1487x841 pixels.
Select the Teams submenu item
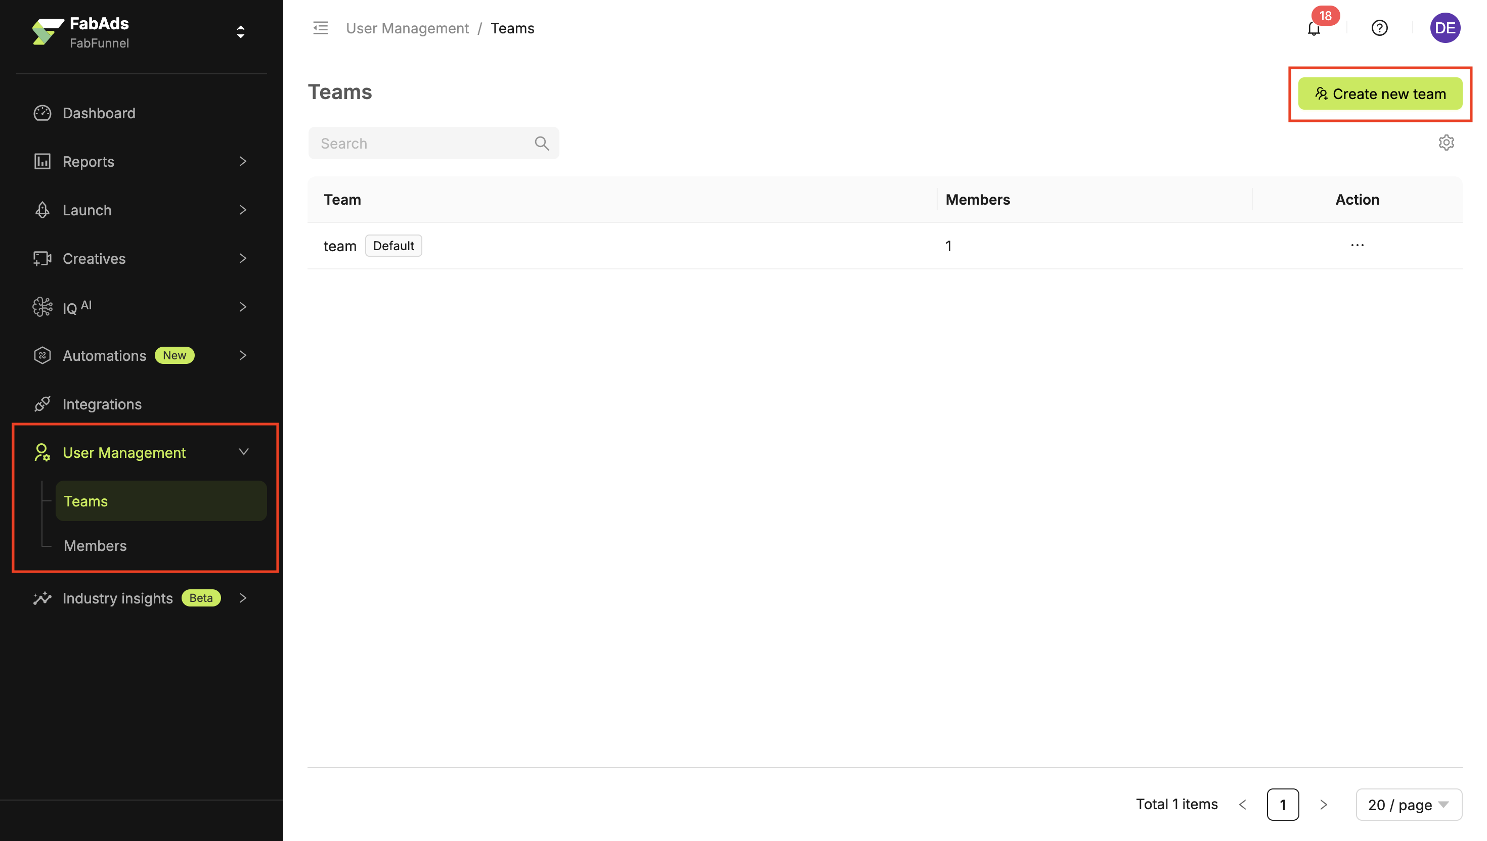85,501
